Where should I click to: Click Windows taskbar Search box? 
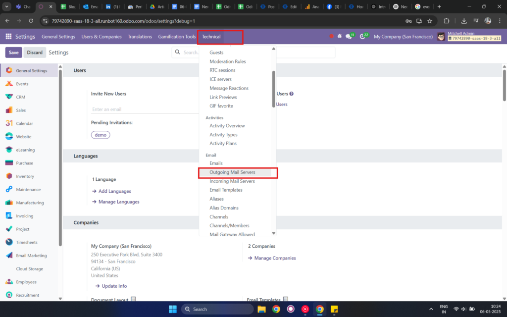[x=217, y=309]
